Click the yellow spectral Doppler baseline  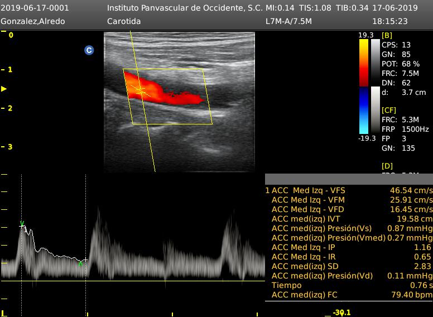coord(133,281)
